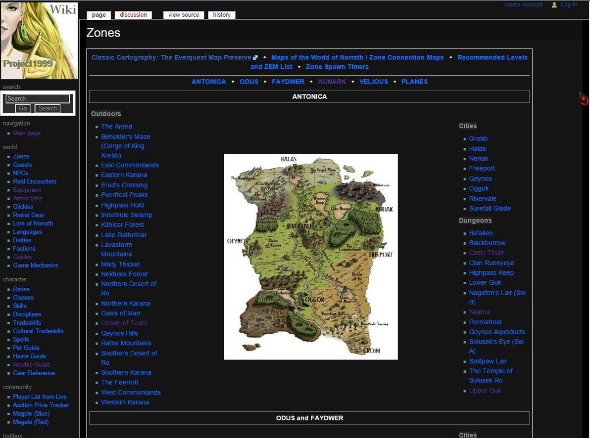This screenshot has width=590, height=438.
Task: Click the Project1999 Wiki logo image
Action: tap(39, 40)
